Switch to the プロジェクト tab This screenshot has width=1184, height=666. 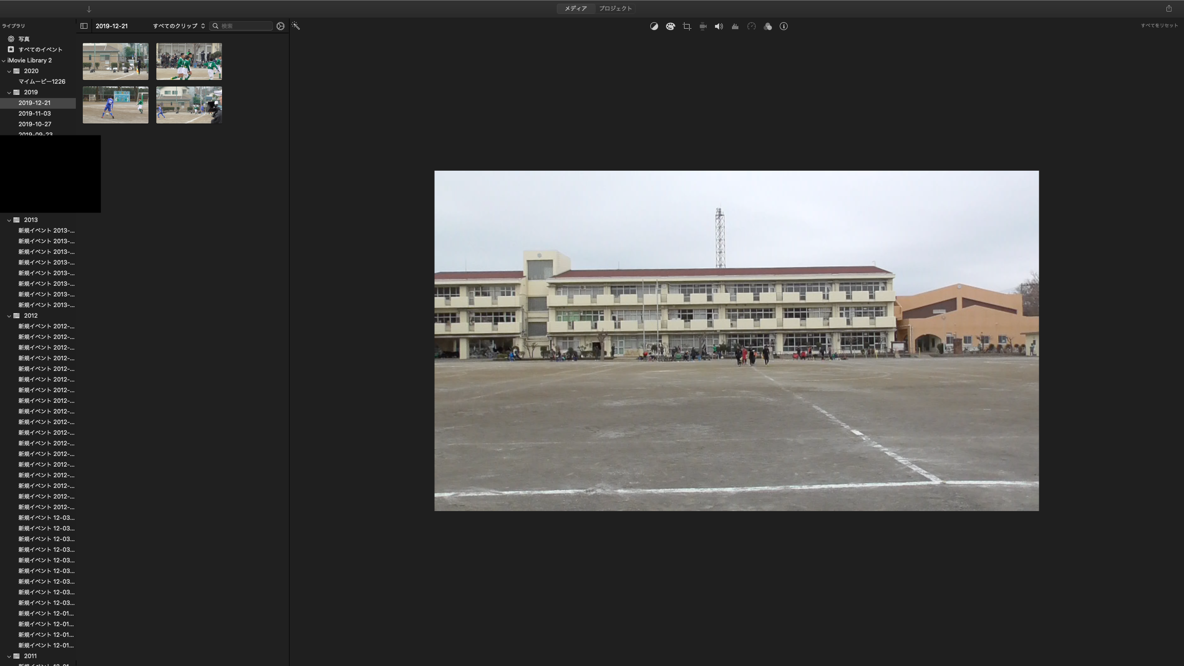pyautogui.click(x=615, y=8)
